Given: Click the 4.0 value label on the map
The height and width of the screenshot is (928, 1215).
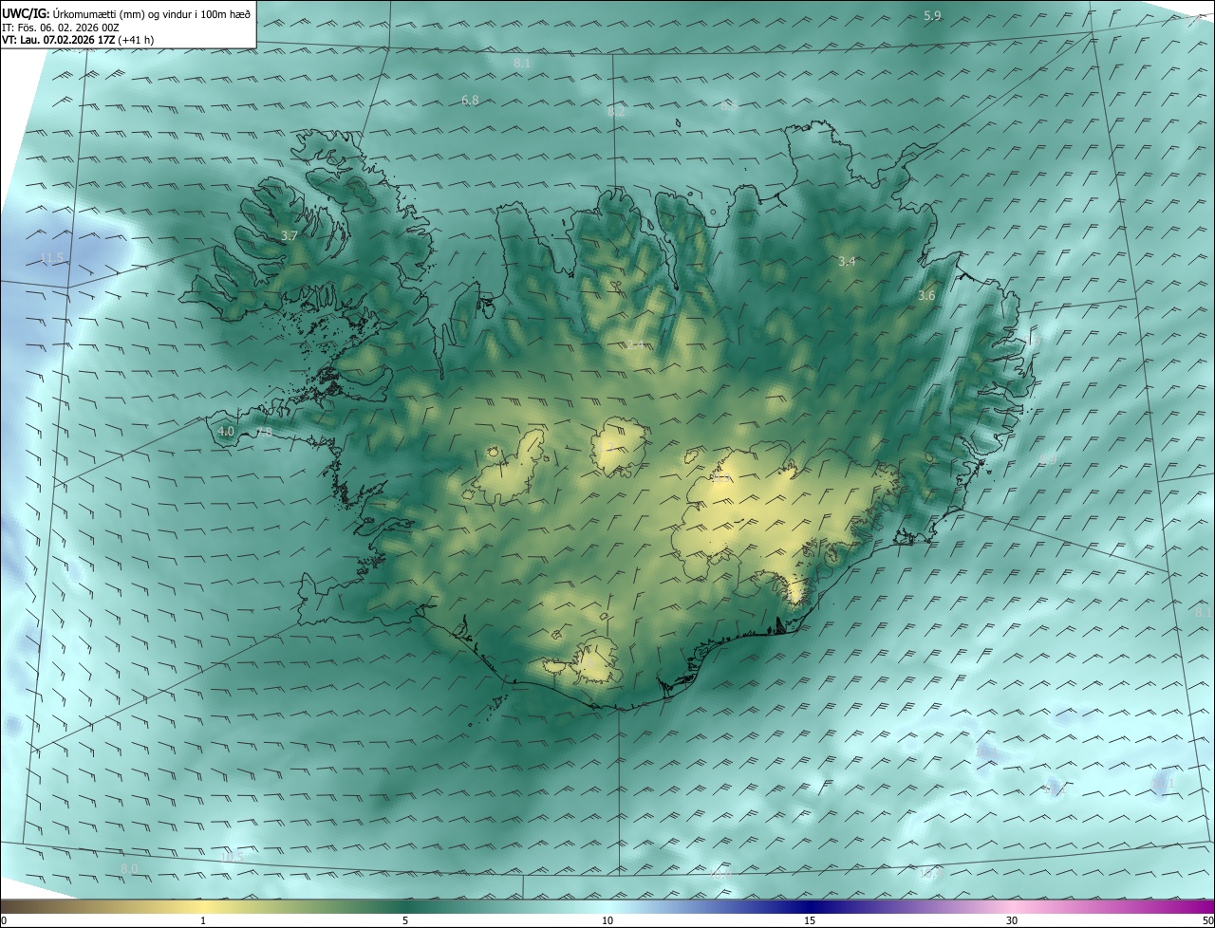Looking at the screenshot, I should pos(226,432).
